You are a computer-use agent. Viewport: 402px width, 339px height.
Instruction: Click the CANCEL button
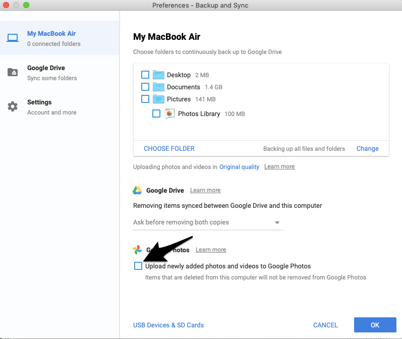325,325
